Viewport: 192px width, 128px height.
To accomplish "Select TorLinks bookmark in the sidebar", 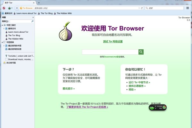I will [x=21, y=56].
